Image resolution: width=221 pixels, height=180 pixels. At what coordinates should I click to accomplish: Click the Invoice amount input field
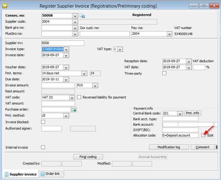point(58,86)
